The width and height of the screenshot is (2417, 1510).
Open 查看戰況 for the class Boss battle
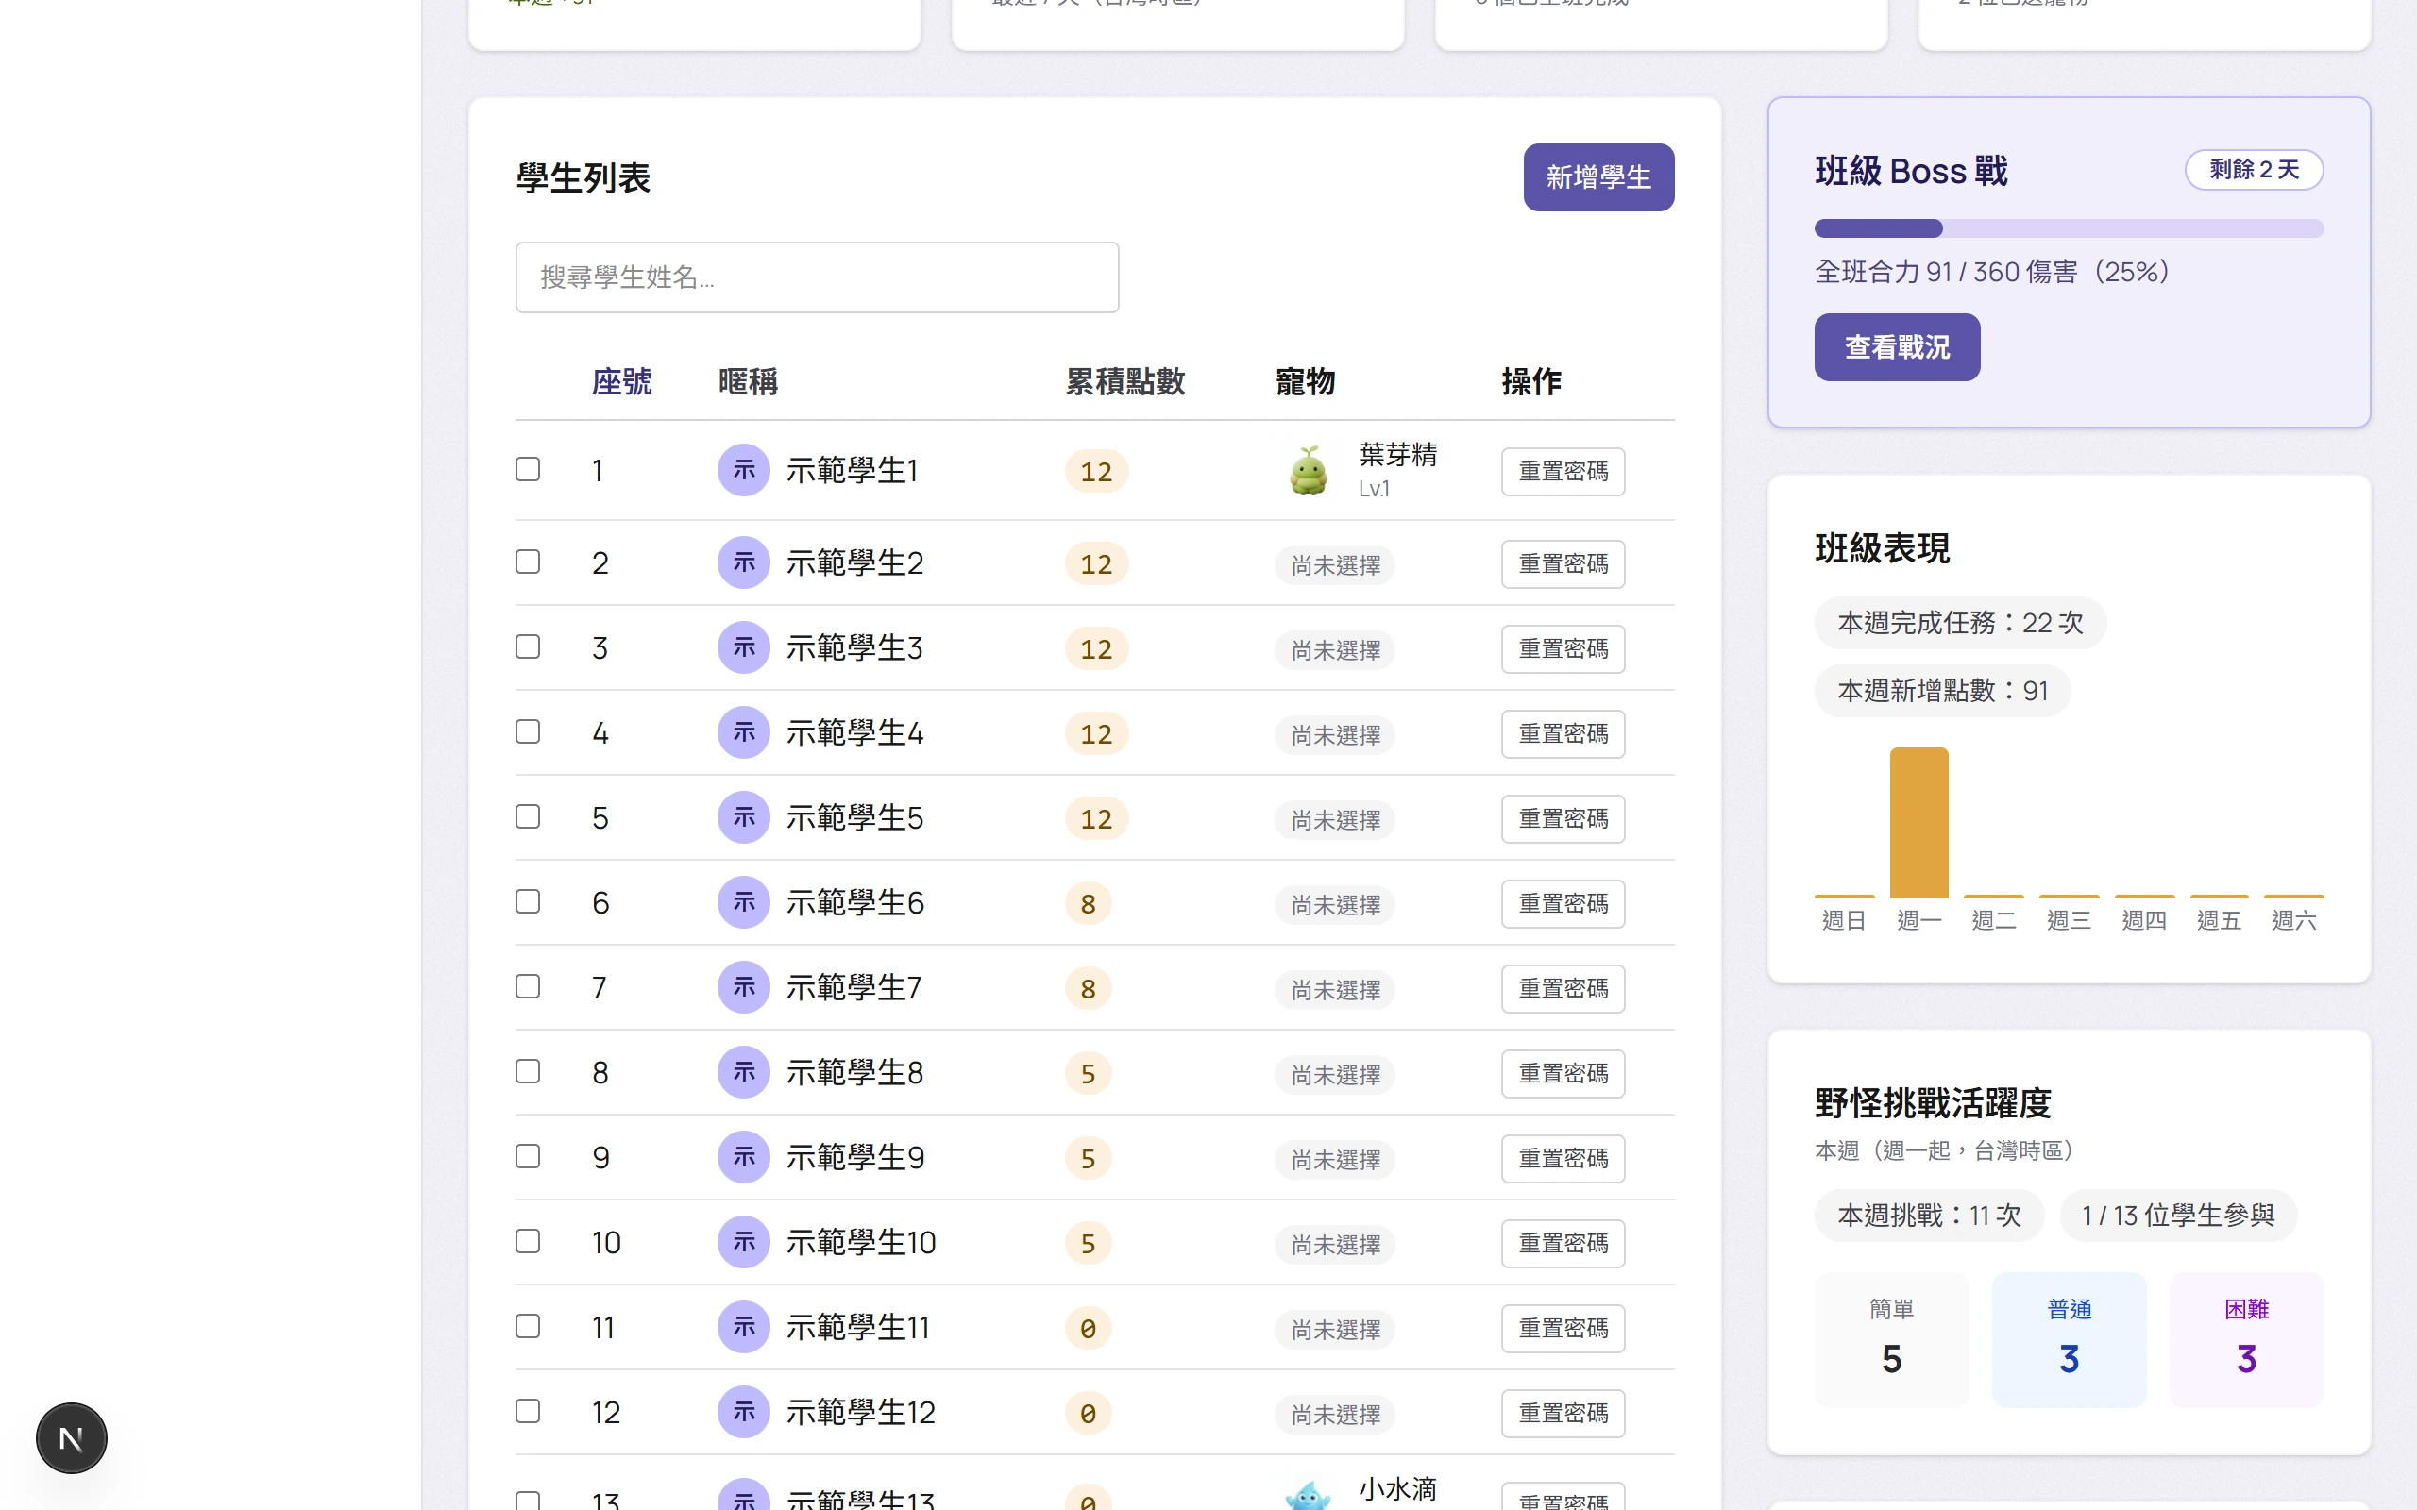coord(1897,346)
